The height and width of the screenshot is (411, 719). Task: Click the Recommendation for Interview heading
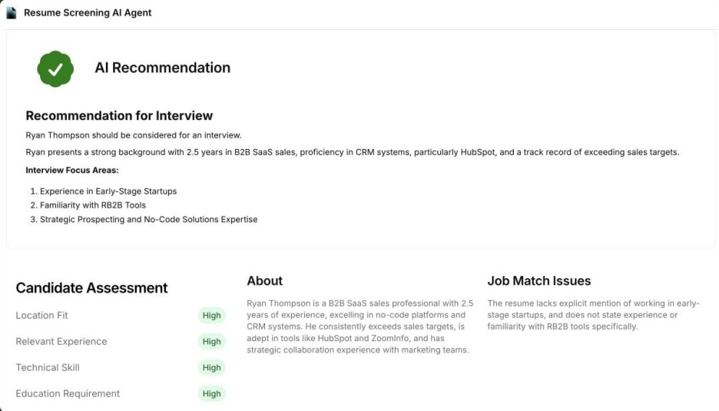click(x=119, y=115)
